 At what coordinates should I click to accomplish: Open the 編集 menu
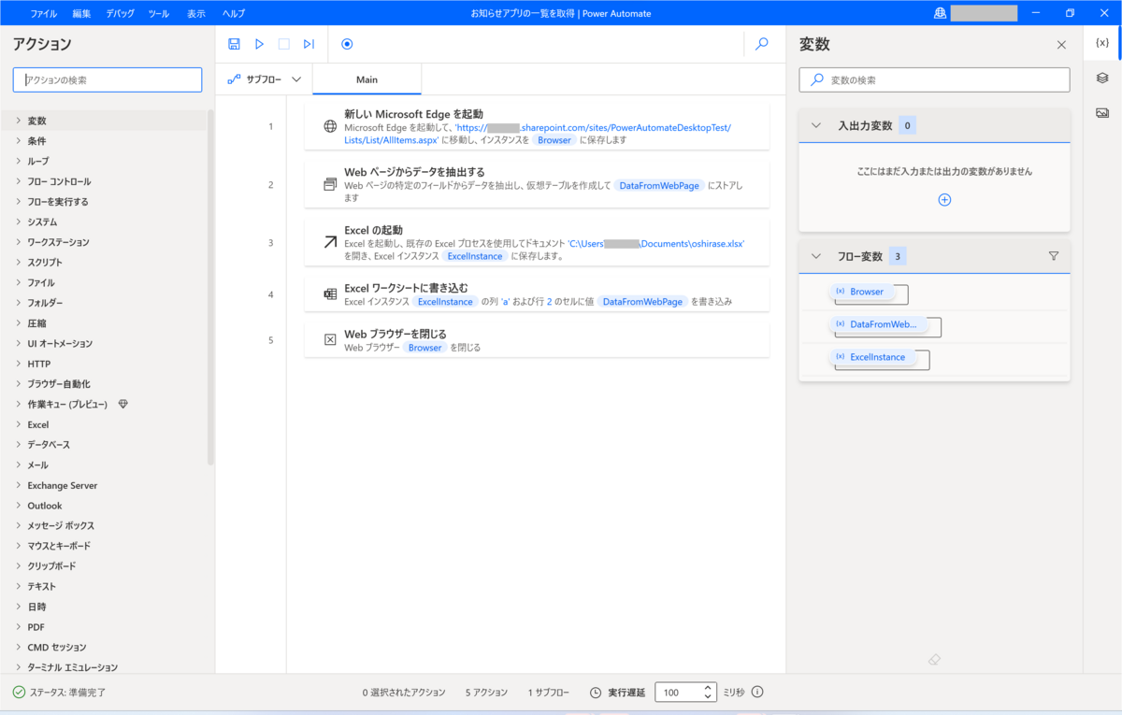tap(82, 14)
